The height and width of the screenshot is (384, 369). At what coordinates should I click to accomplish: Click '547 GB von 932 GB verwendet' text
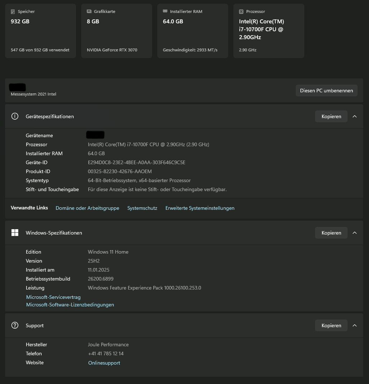tap(40, 50)
